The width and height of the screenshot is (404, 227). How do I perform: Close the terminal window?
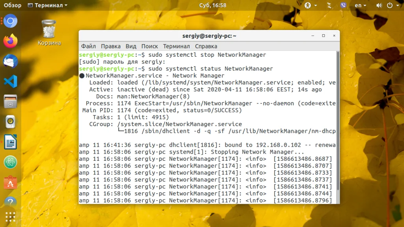(334, 36)
